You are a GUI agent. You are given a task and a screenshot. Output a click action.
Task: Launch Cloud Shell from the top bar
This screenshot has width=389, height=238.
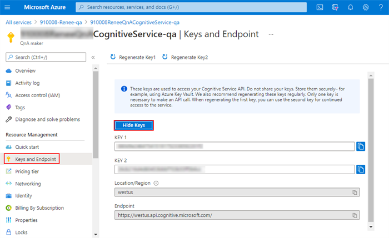pyautogui.click(x=320, y=7)
